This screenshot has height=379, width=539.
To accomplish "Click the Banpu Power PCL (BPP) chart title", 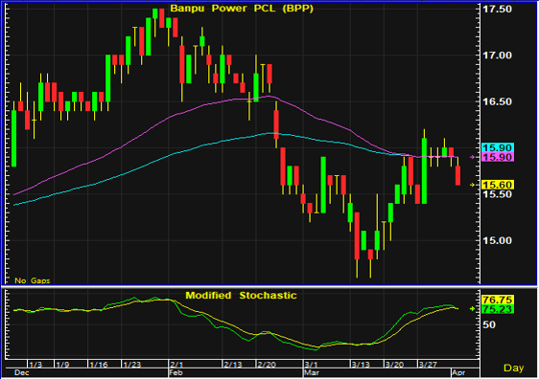I will 242,9.
